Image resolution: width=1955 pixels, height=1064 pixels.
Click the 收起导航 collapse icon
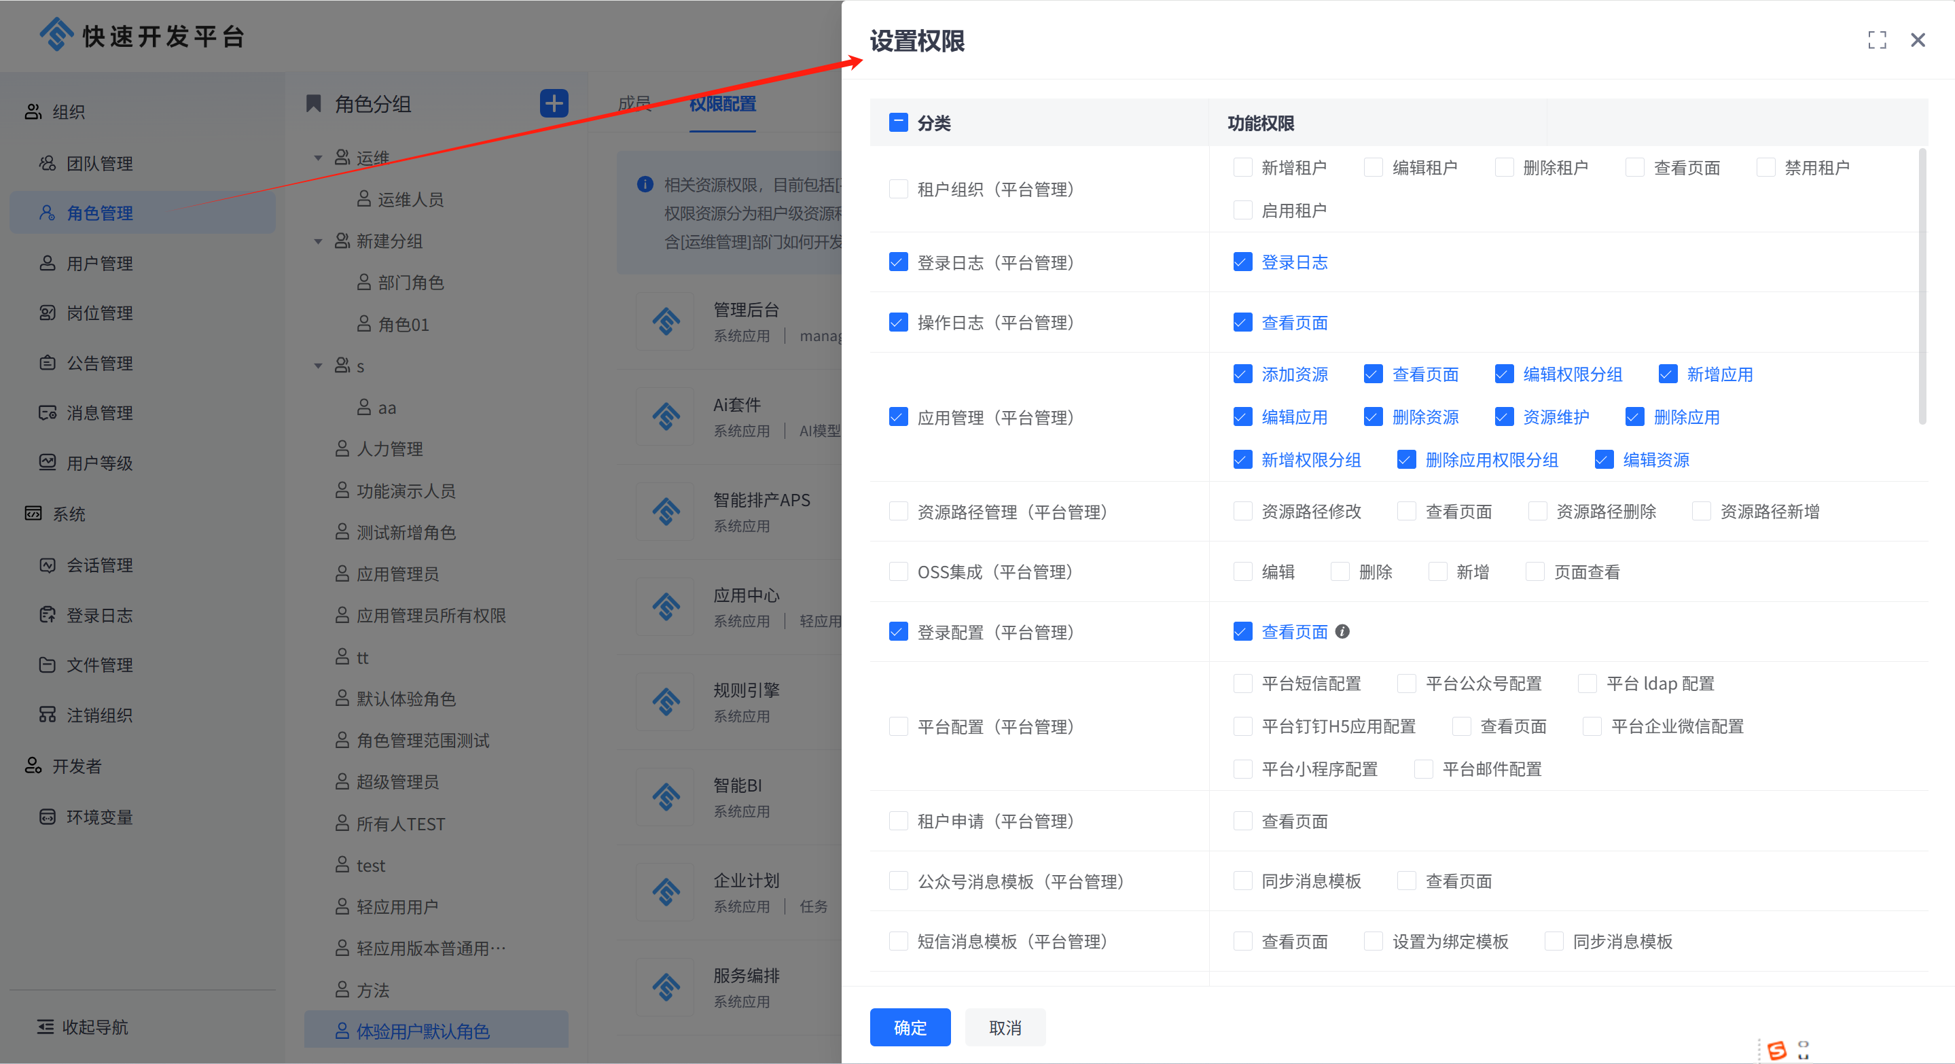(x=46, y=1027)
